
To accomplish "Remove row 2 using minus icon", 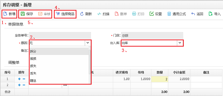I will [24, 85].
